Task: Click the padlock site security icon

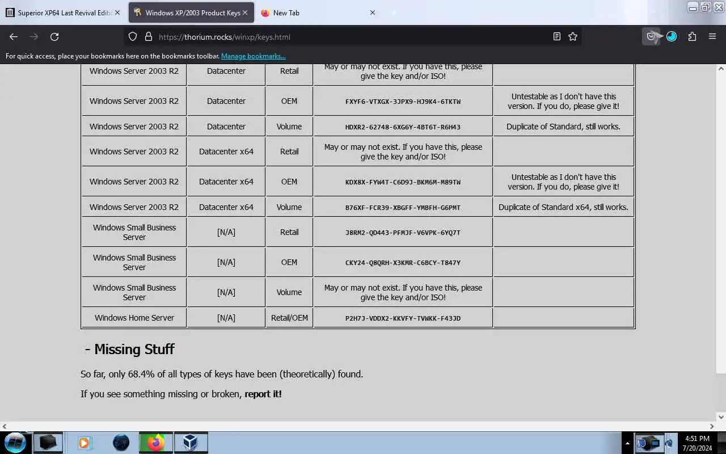Action: coord(149,36)
